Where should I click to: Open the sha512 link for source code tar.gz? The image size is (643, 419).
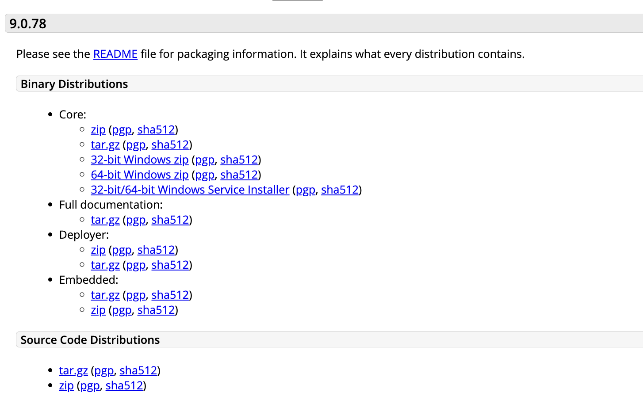point(138,370)
